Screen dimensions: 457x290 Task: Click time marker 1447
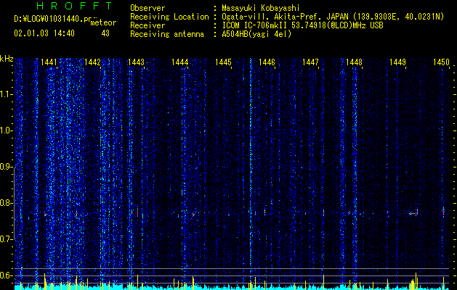(311, 62)
